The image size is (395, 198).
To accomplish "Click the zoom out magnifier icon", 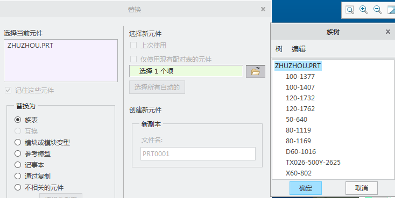I will 377,10.
